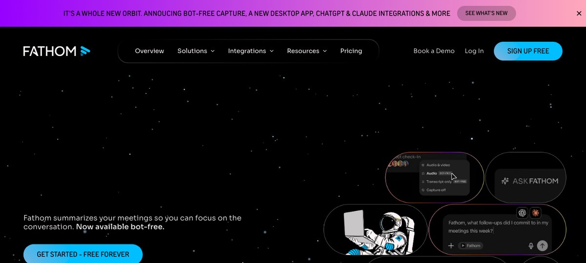586x263 pixels.
Task: Click the SEE WHAT'S NEW button
Action: click(486, 13)
